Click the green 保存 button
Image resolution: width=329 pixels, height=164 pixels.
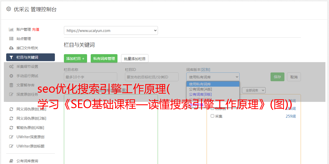point(277,77)
